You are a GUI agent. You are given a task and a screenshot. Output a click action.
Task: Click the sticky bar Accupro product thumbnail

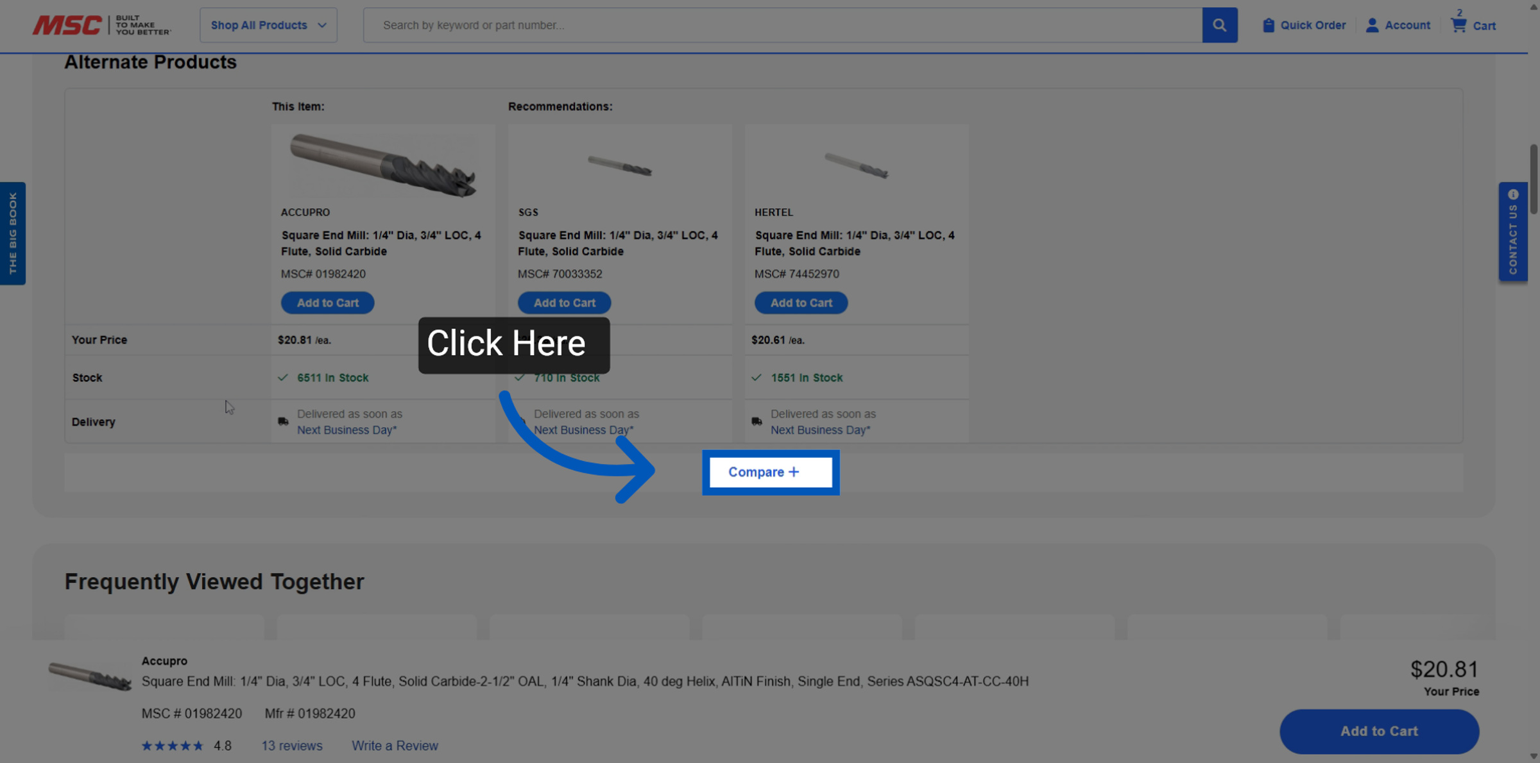click(x=90, y=676)
